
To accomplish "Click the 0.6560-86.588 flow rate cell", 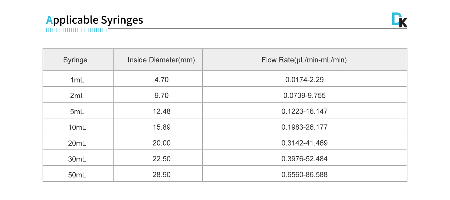I will tap(304, 175).
